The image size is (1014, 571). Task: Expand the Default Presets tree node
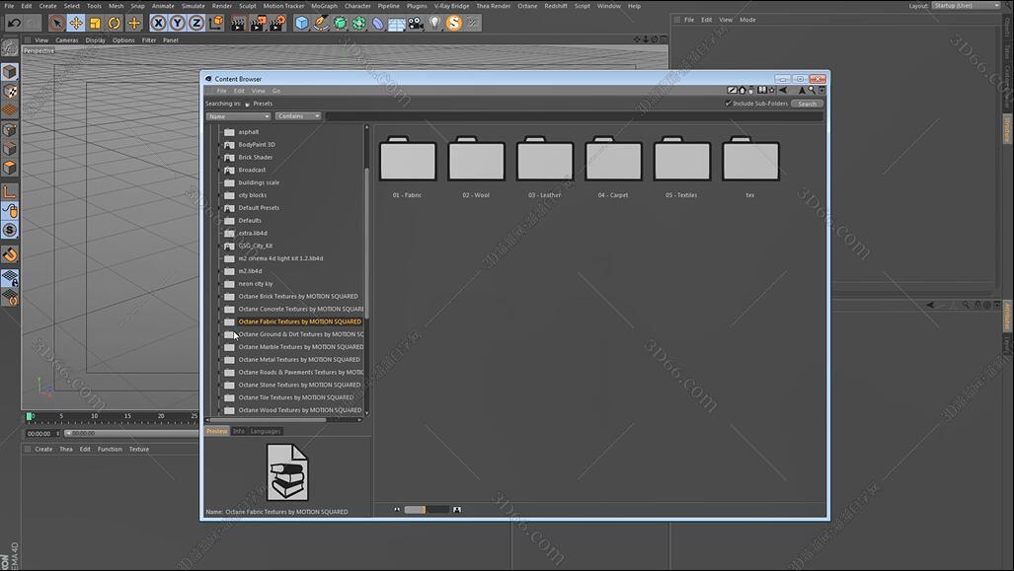tap(219, 208)
